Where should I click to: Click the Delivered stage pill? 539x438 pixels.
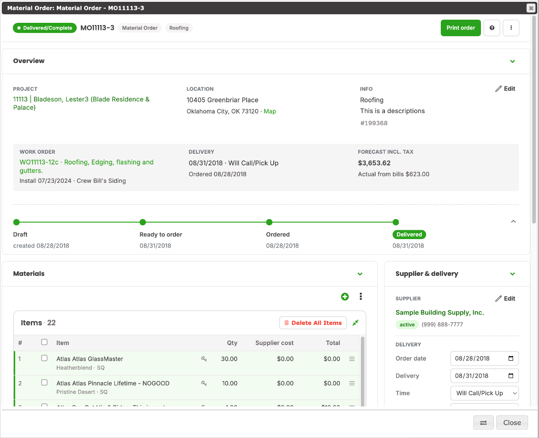pos(409,234)
